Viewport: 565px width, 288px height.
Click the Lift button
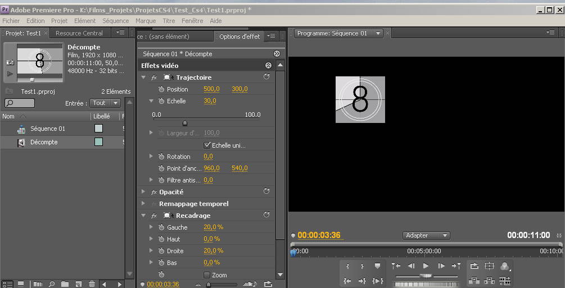point(474,281)
